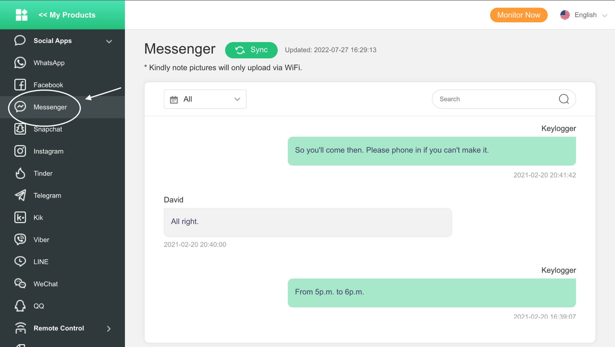The width and height of the screenshot is (615, 347).
Task: Click the Remote Control wifi icon
Action: [20, 328]
